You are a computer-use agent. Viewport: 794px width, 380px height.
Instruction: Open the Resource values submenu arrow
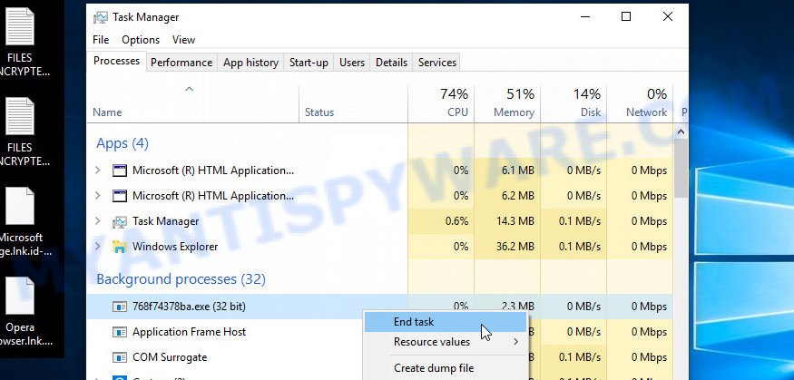pyautogui.click(x=516, y=342)
